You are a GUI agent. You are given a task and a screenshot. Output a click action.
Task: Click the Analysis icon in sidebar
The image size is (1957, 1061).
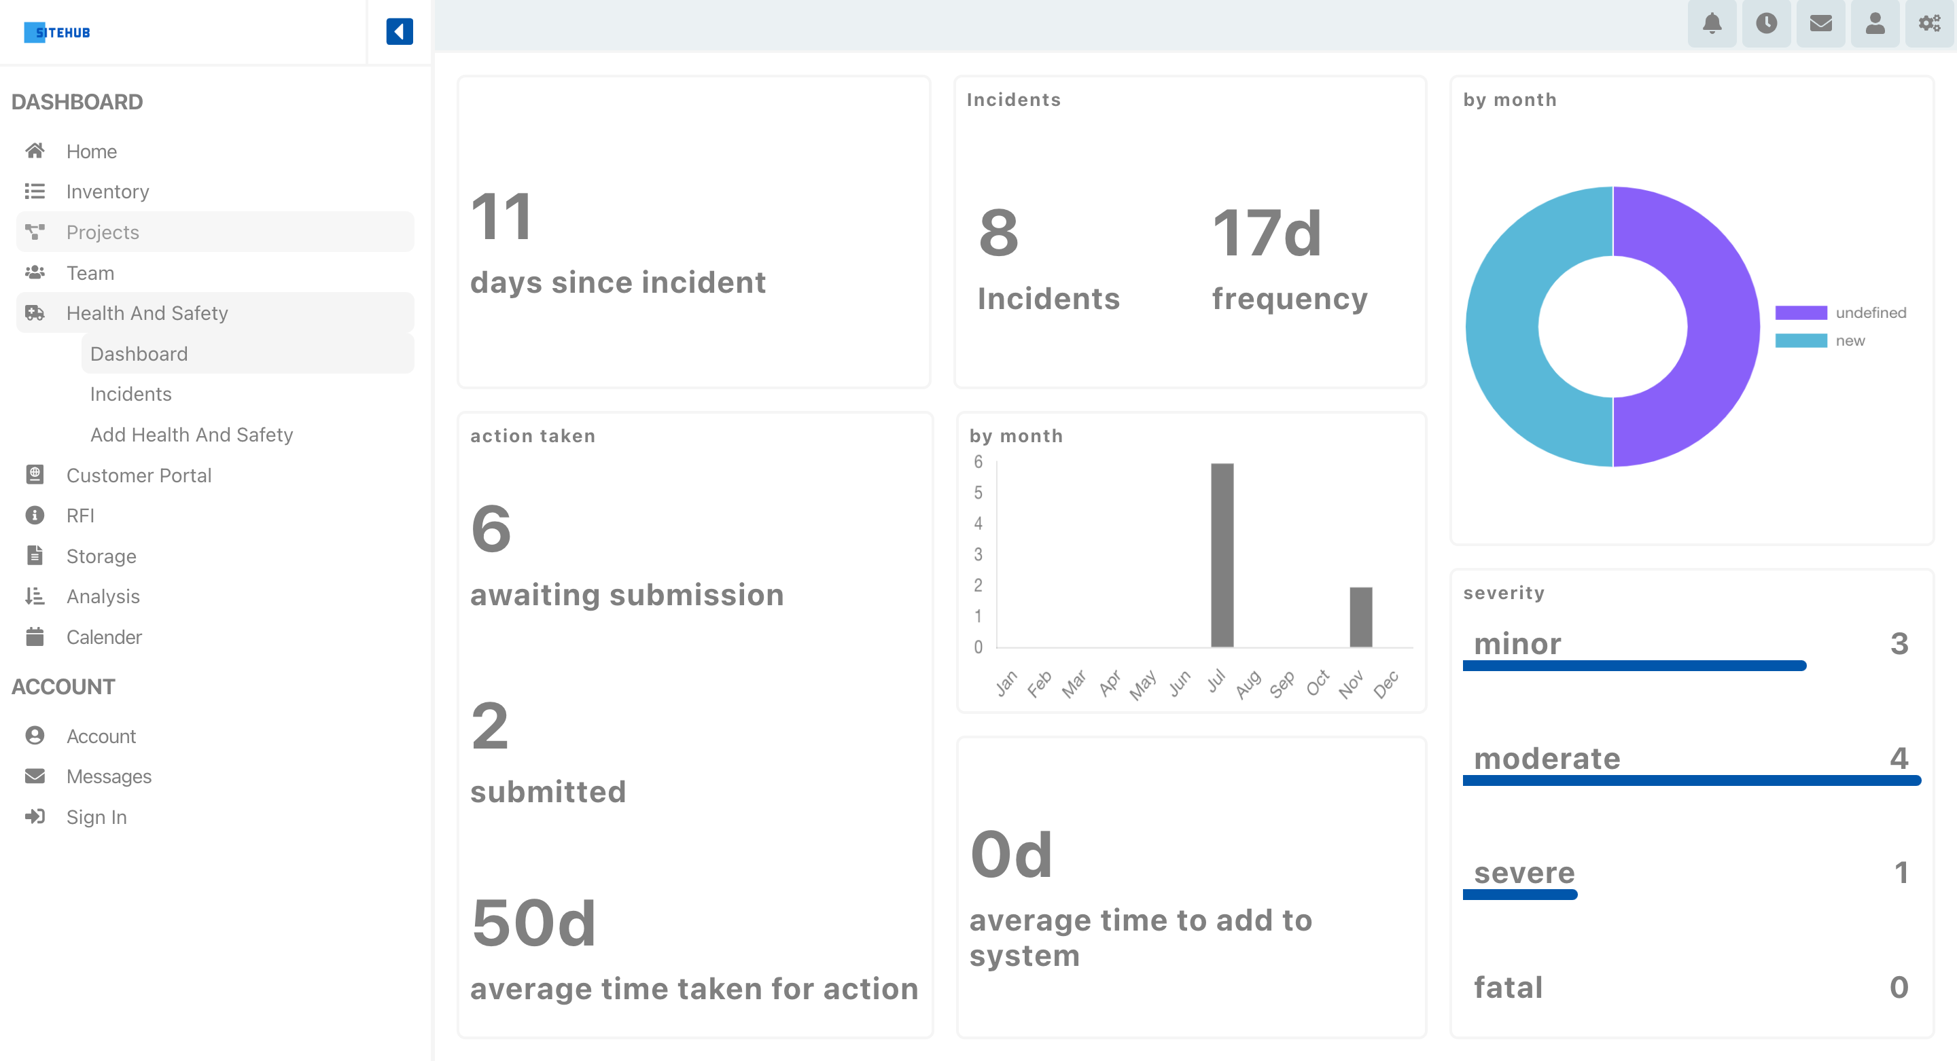coord(35,596)
